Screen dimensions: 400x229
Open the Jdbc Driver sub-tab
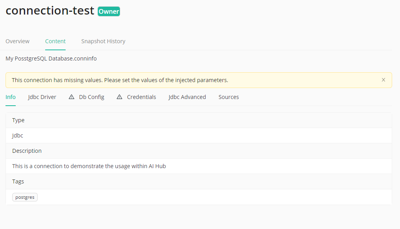point(42,97)
